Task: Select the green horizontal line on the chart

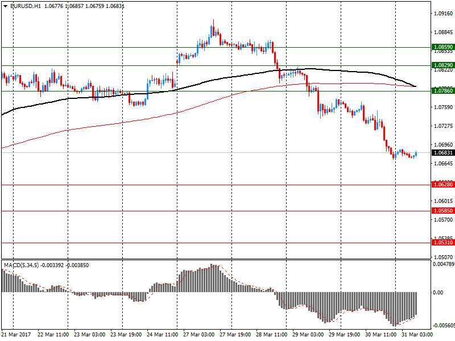Action: [x=227, y=91]
